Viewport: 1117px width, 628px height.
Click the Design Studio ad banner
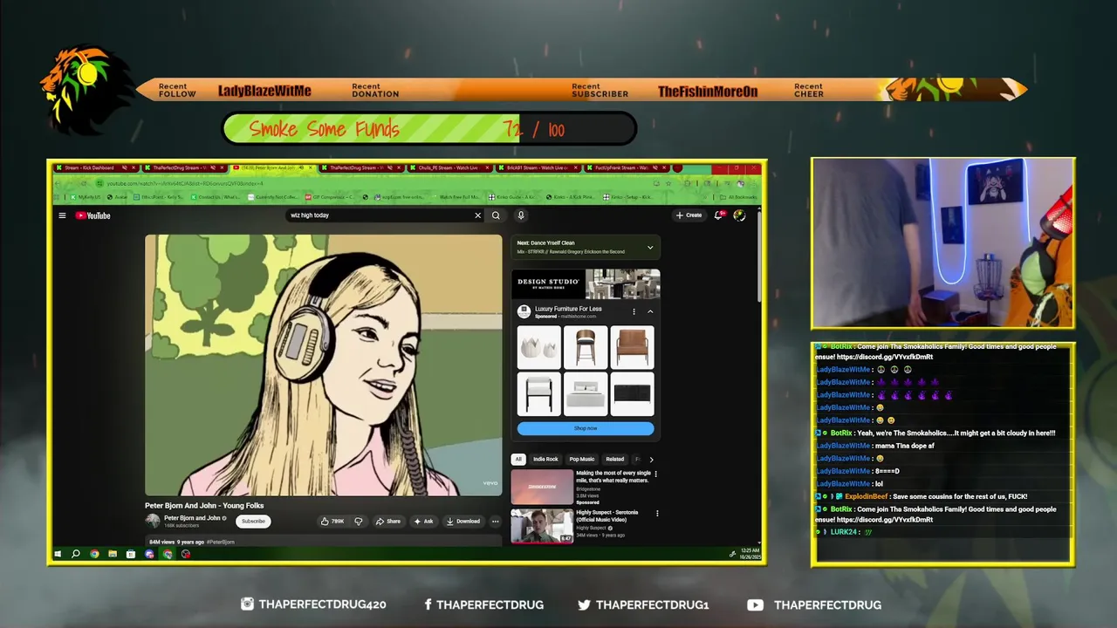point(586,283)
